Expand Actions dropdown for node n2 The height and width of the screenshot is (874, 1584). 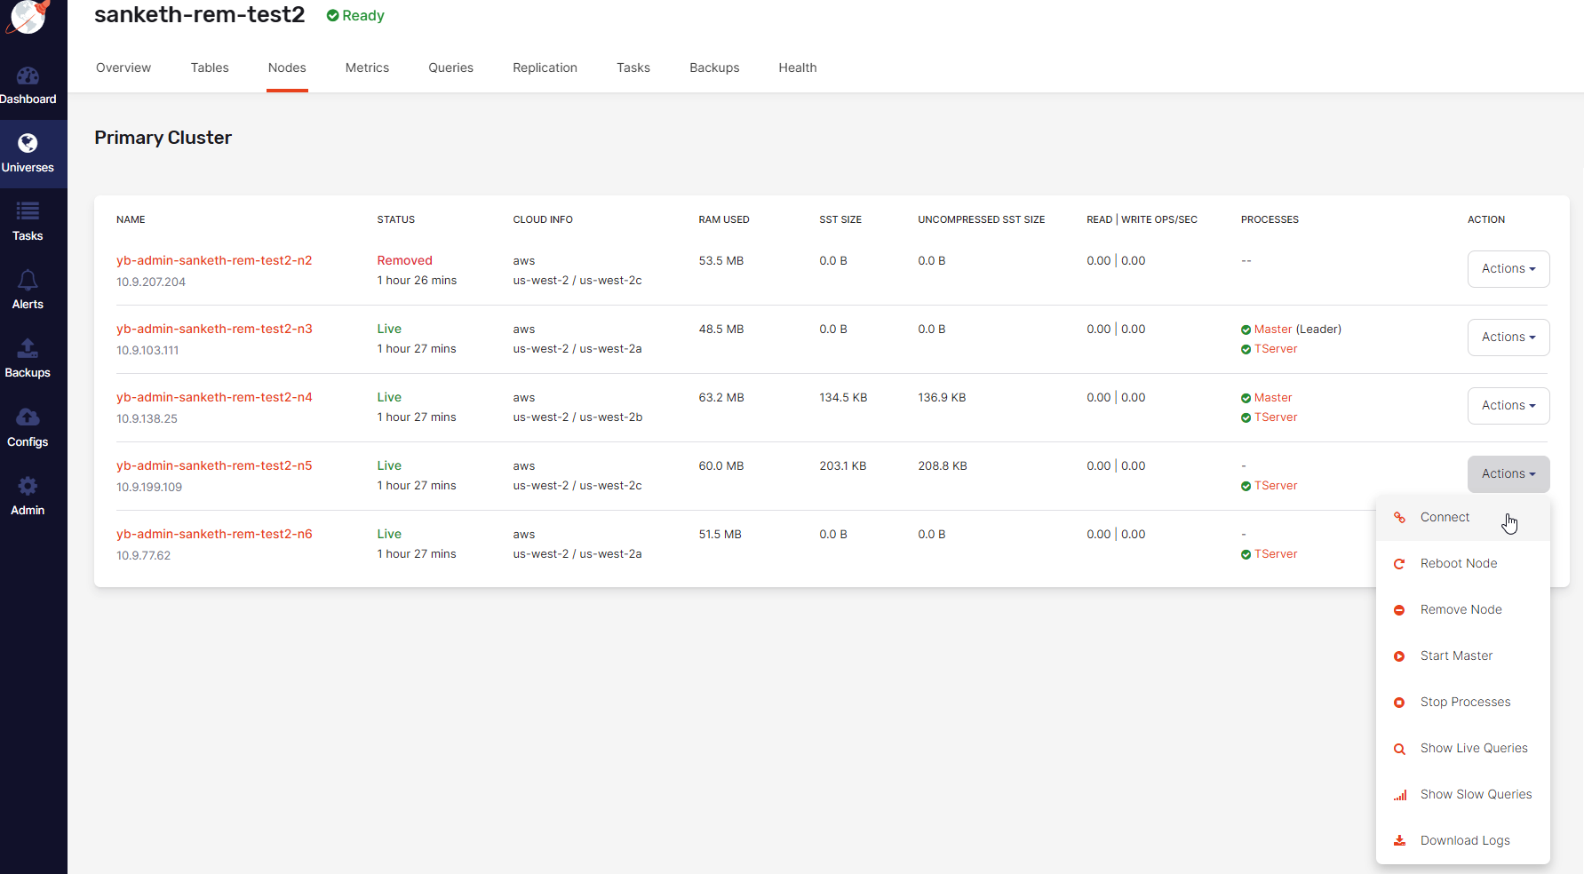[1508, 269]
